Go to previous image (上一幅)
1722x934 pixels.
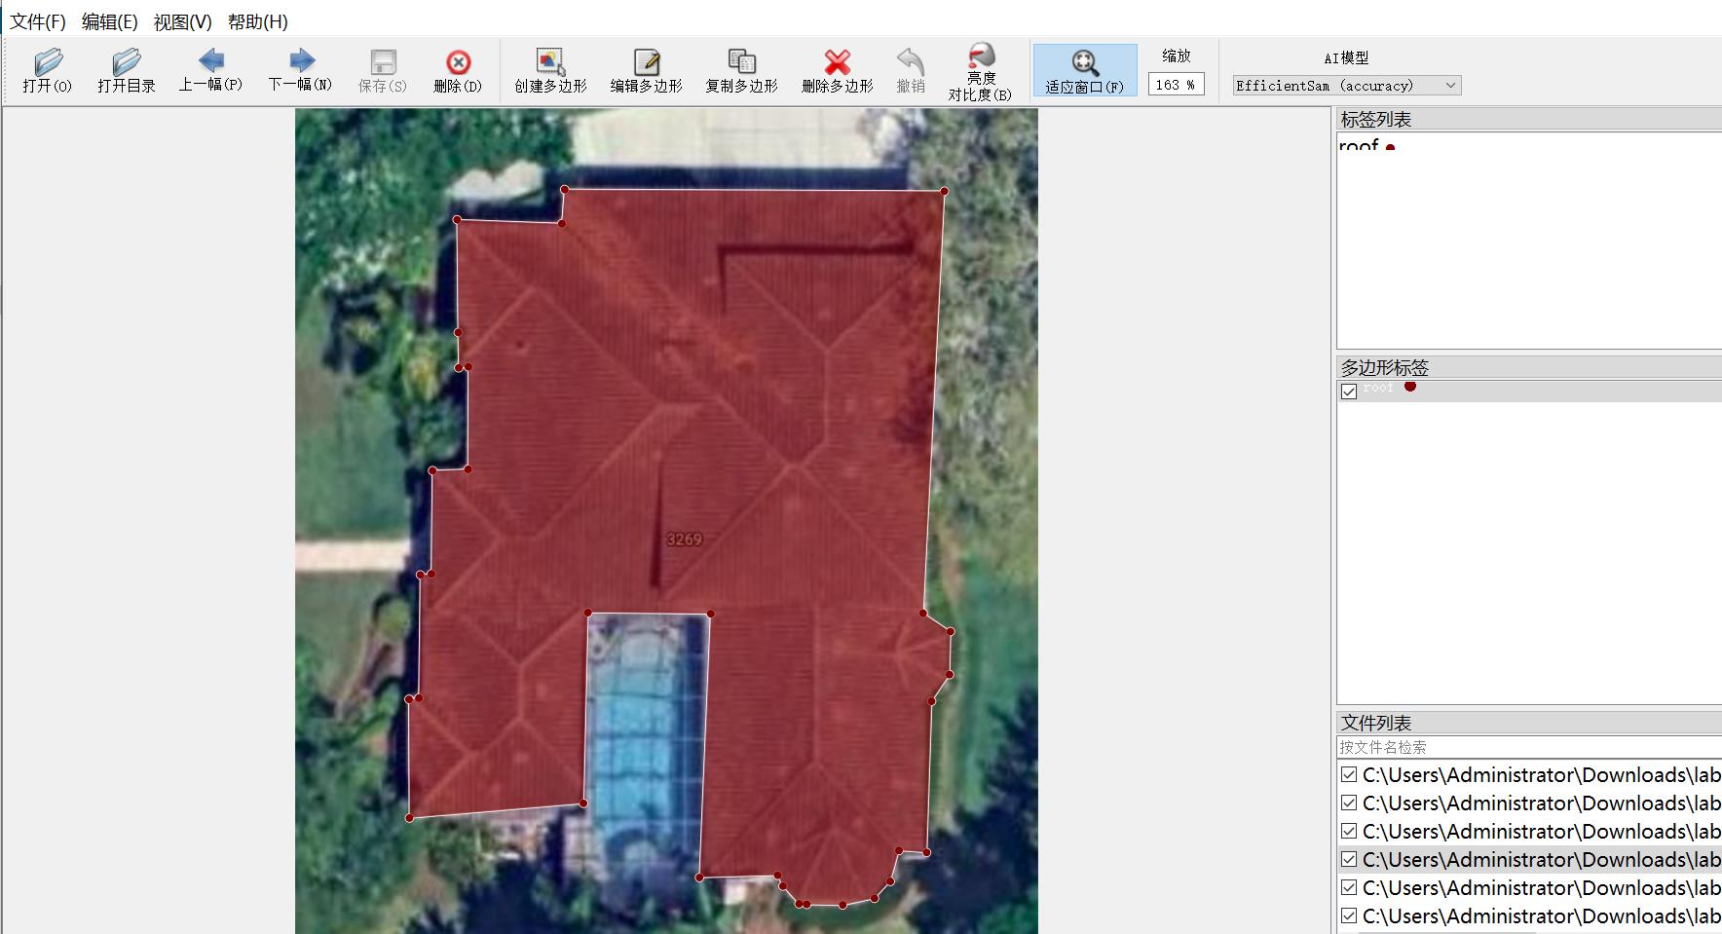[210, 62]
